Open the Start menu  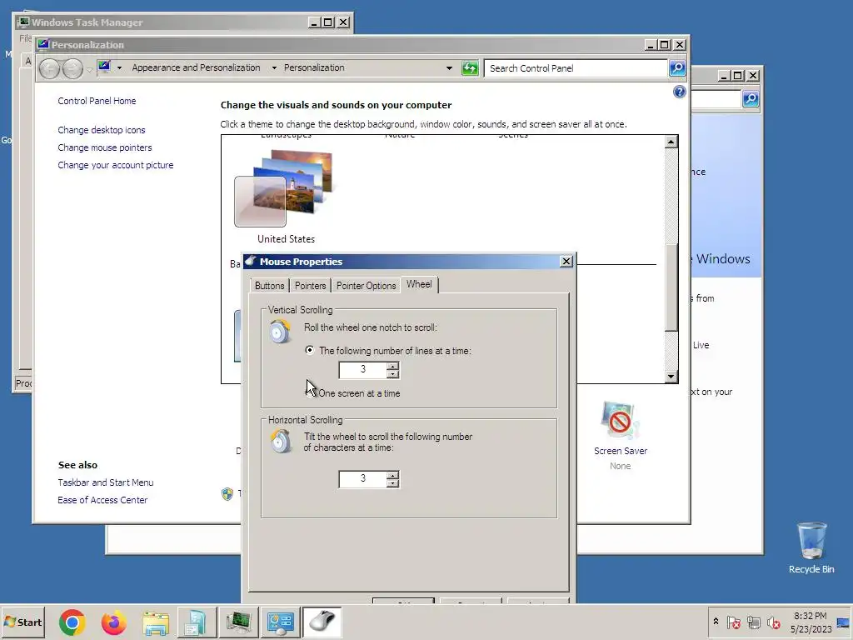point(22,622)
